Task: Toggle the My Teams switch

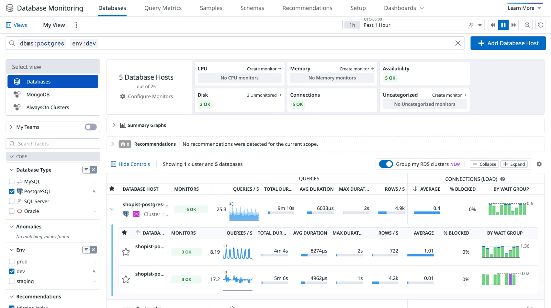Action: pyautogui.click(x=90, y=127)
